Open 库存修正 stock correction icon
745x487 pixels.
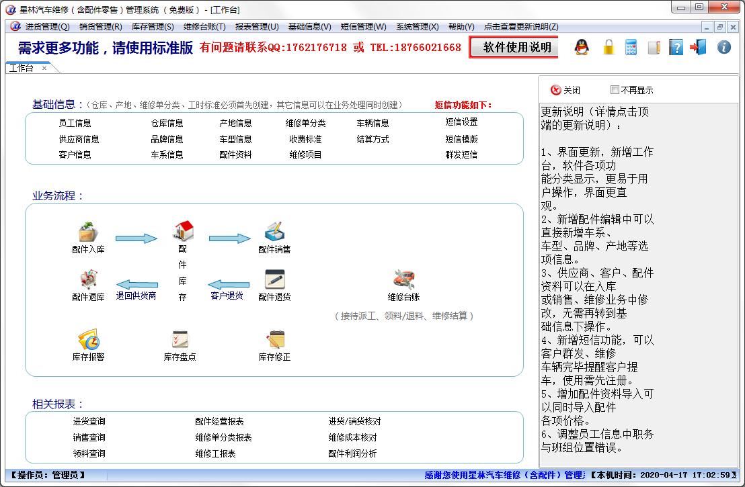click(274, 339)
